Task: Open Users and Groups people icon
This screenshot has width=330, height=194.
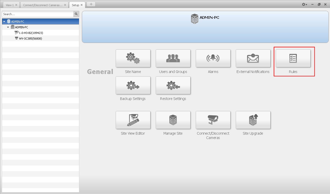Action: 173,58
